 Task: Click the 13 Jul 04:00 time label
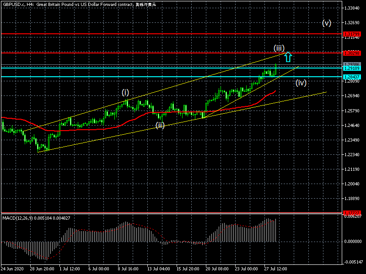pos(159,269)
